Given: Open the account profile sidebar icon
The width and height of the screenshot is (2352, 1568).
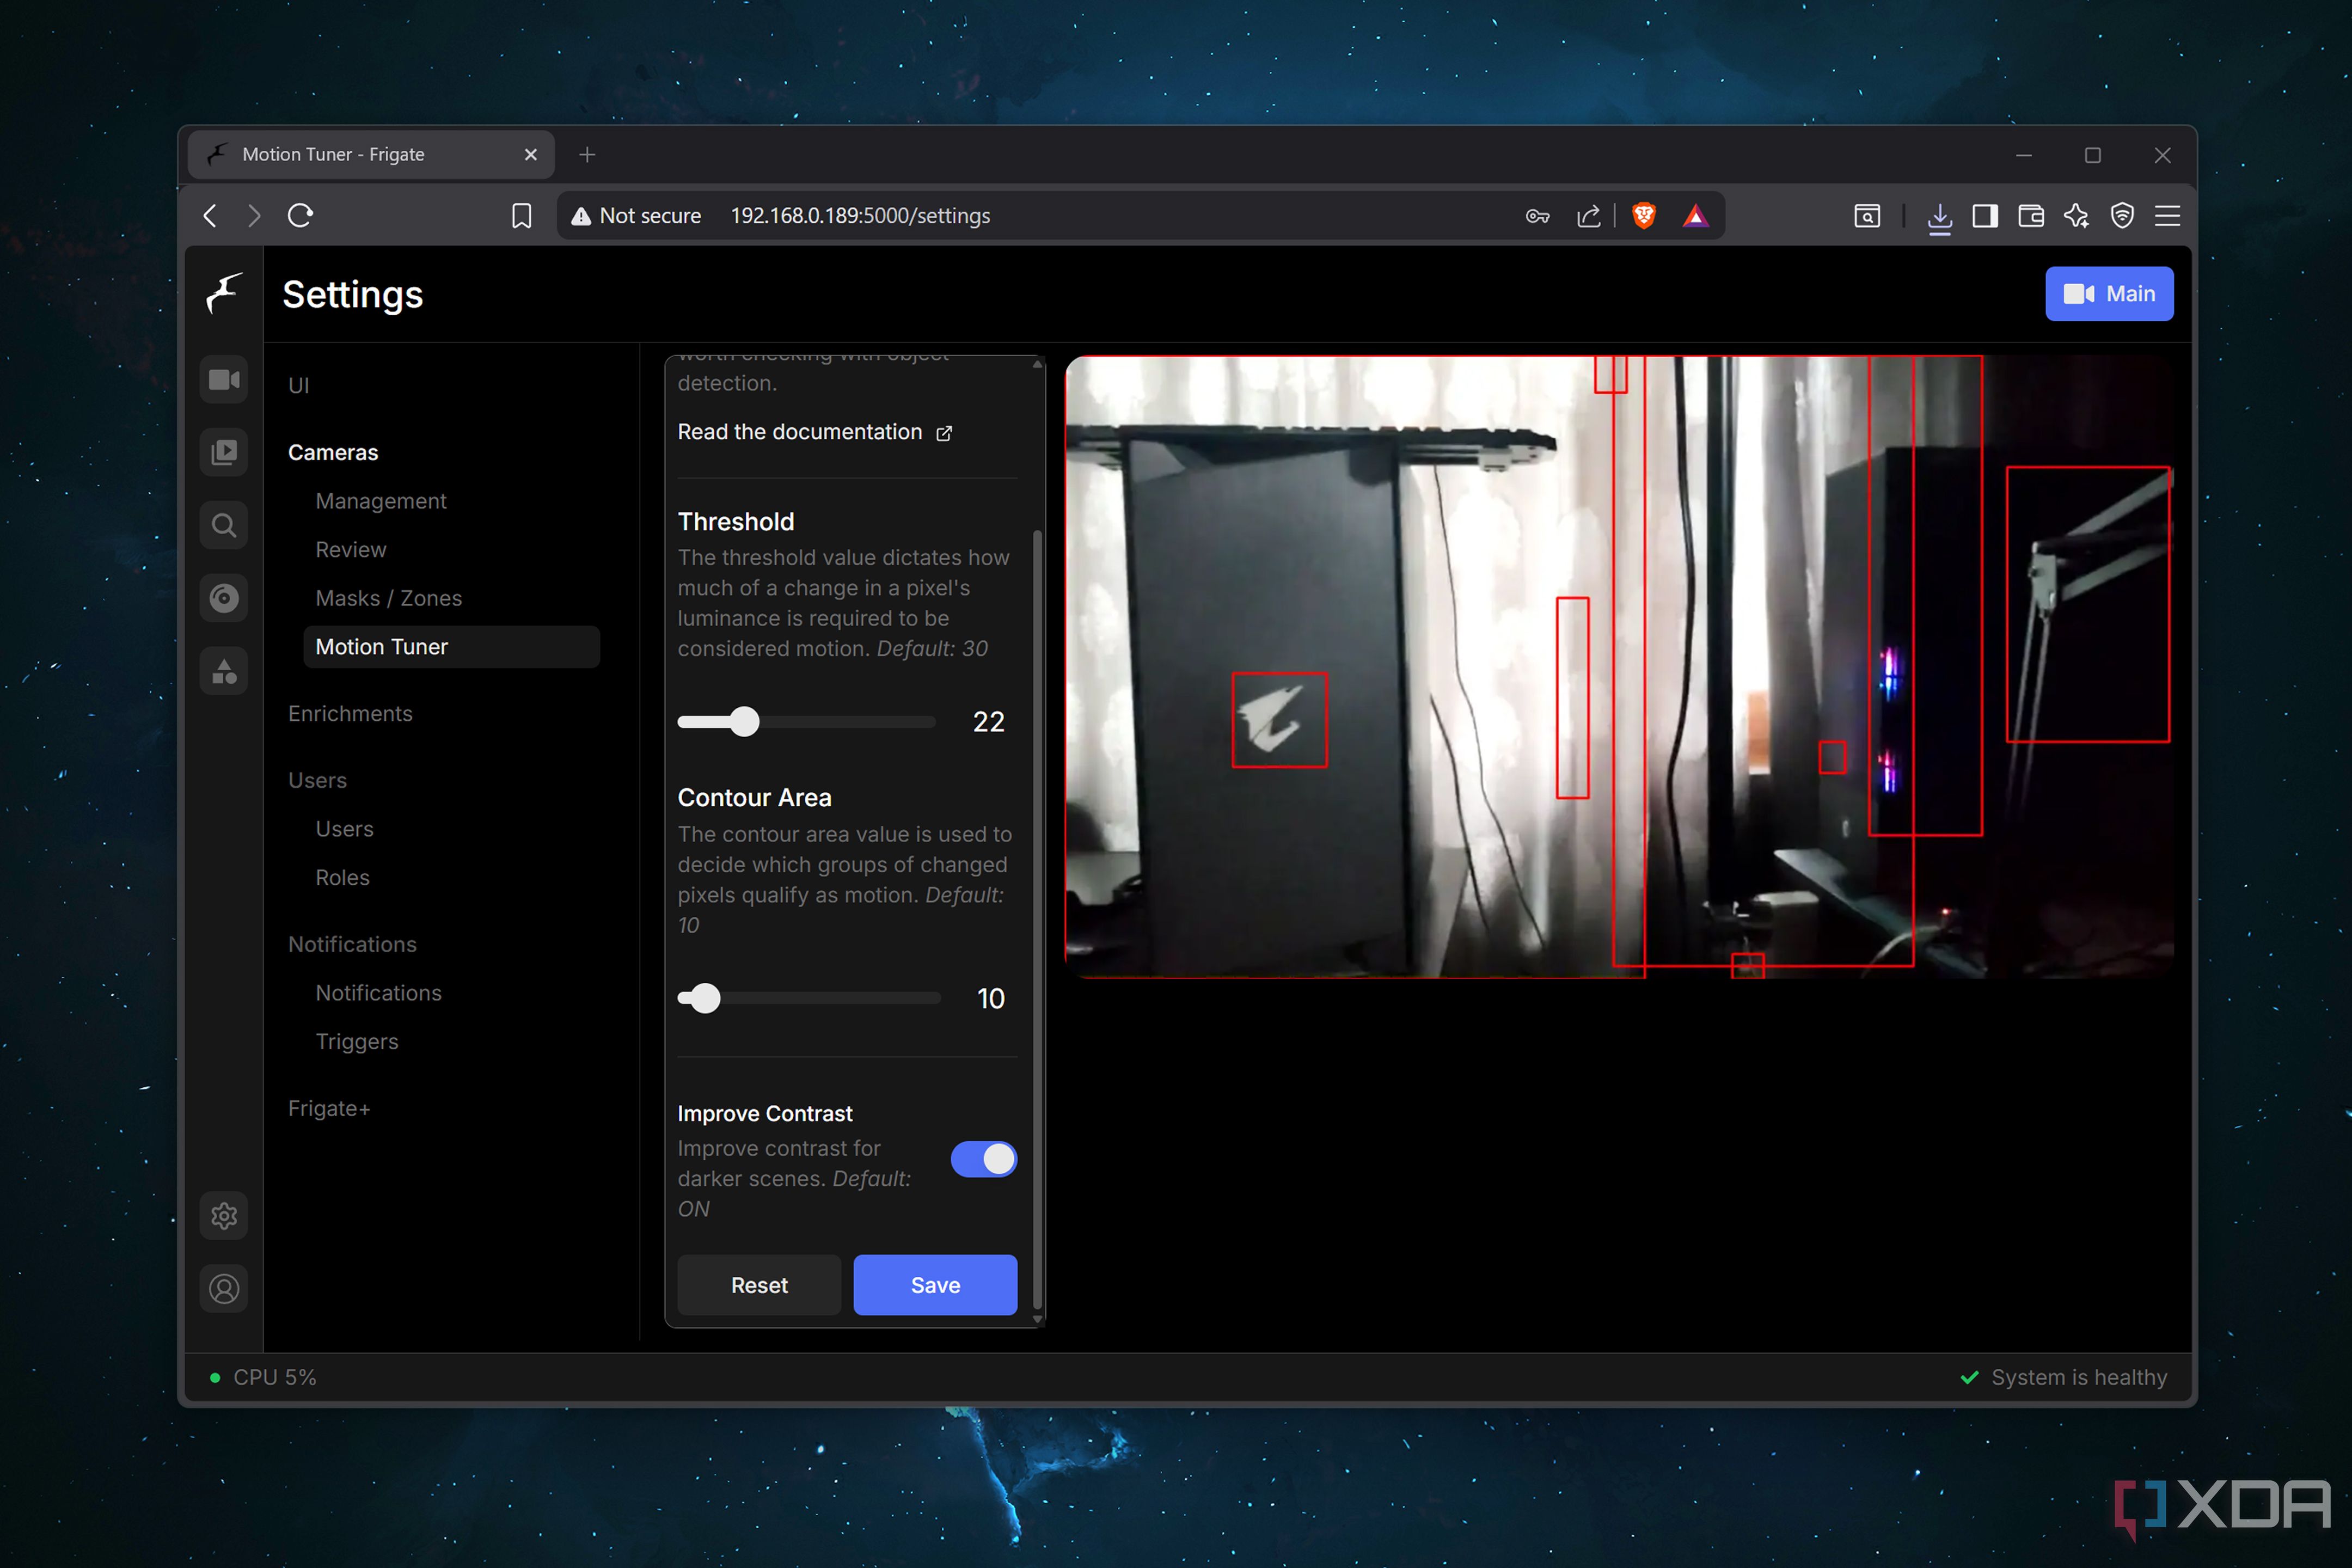Looking at the screenshot, I should (x=224, y=1289).
